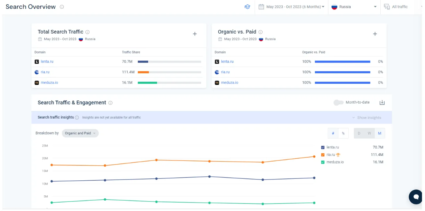Screen dimensions: 425x211
Task: Open the chat support bubble
Action: click(416, 197)
